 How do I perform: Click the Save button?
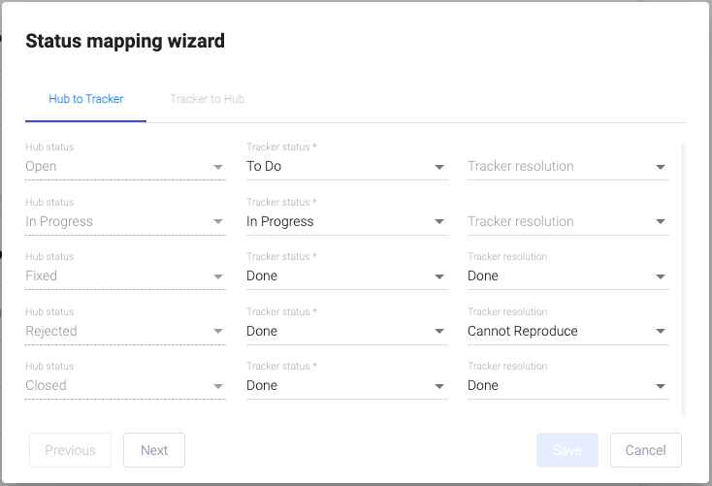tap(566, 450)
